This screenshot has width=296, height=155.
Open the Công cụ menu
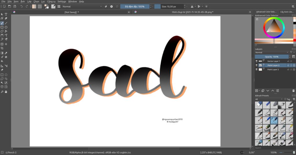(x=51, y=1)
